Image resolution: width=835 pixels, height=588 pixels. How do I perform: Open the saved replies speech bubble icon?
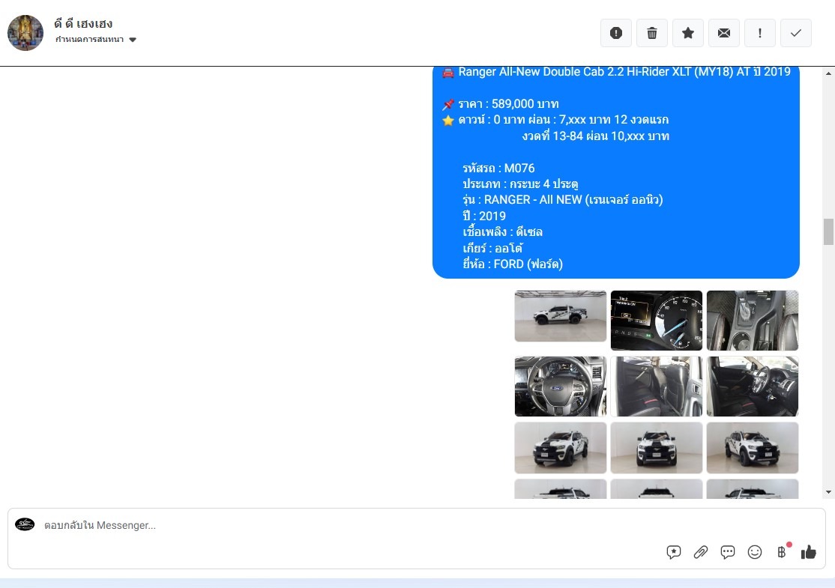click(674, 552)
